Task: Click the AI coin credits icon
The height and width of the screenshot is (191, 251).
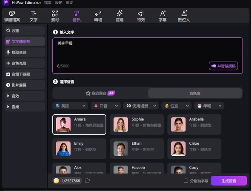Action: [x=56, y=181]
